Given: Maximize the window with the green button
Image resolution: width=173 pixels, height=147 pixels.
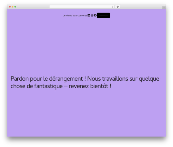Looking at the screenshot, I should point(15,7).
